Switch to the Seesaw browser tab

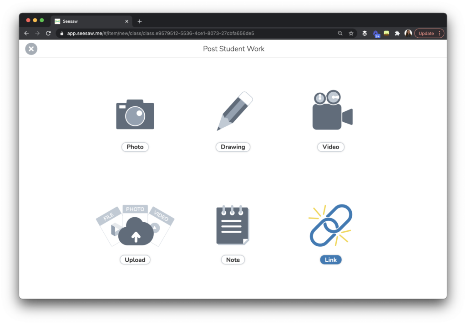click(x=86, y=21)
